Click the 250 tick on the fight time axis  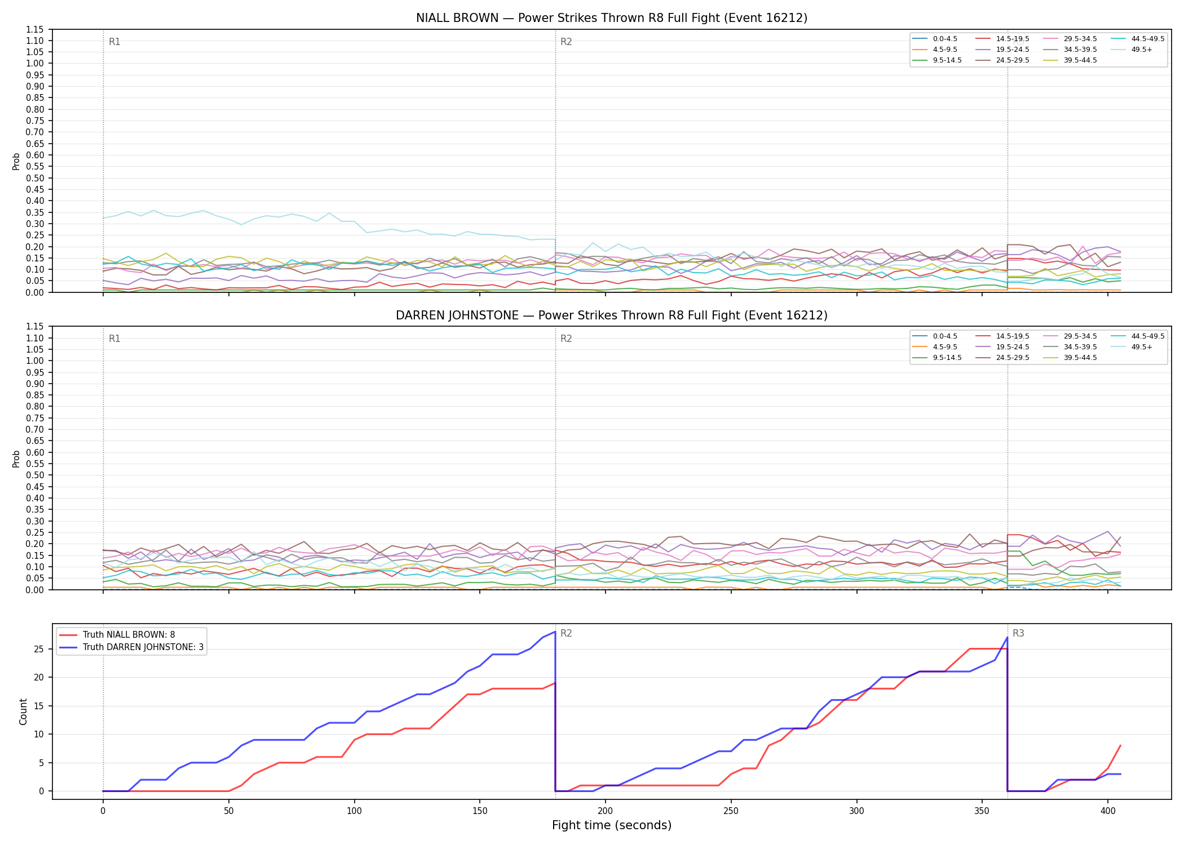coord(731,811)
